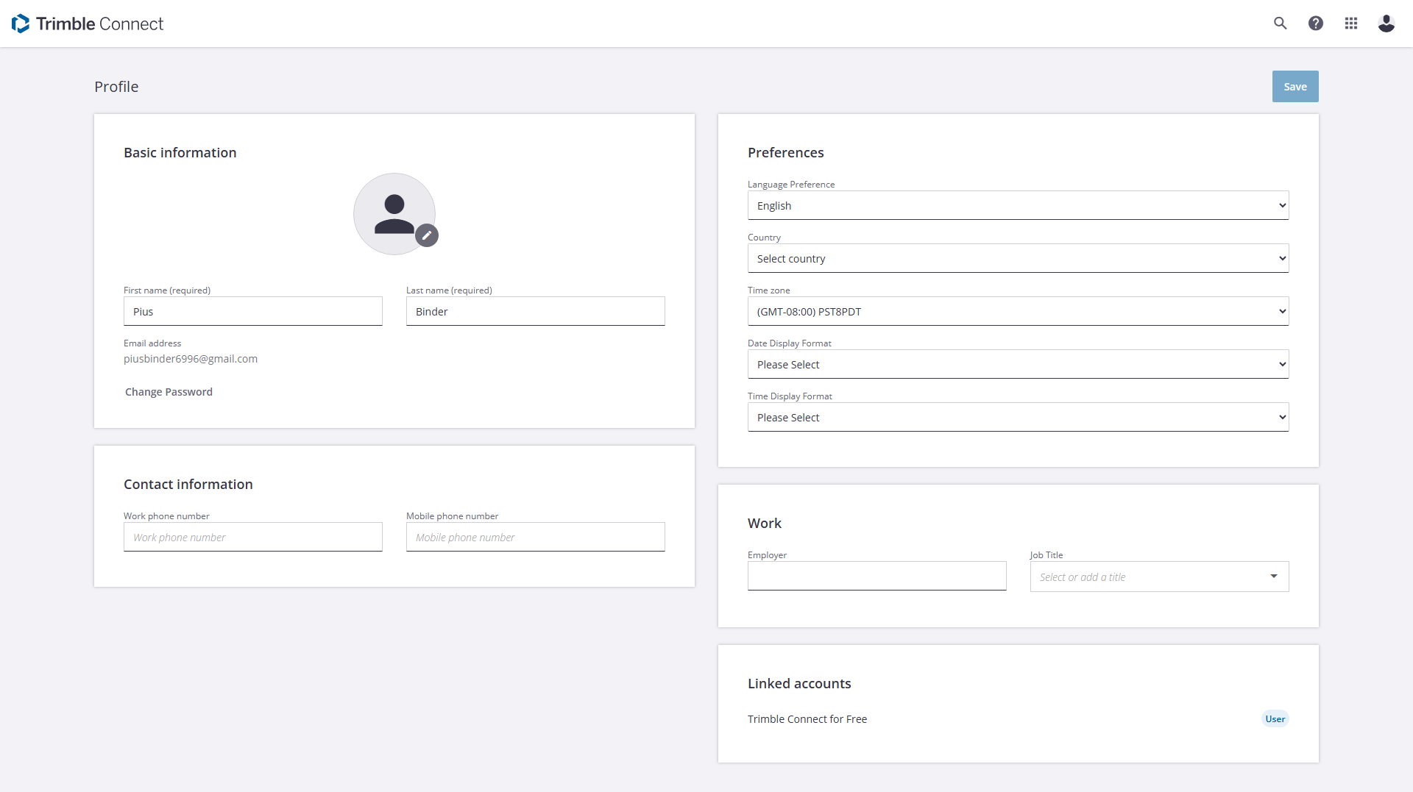The height and width of the screenshot is (792, 1413).
Task: Open the Time Display Format dropdown
Action: tap(1018, 418)
